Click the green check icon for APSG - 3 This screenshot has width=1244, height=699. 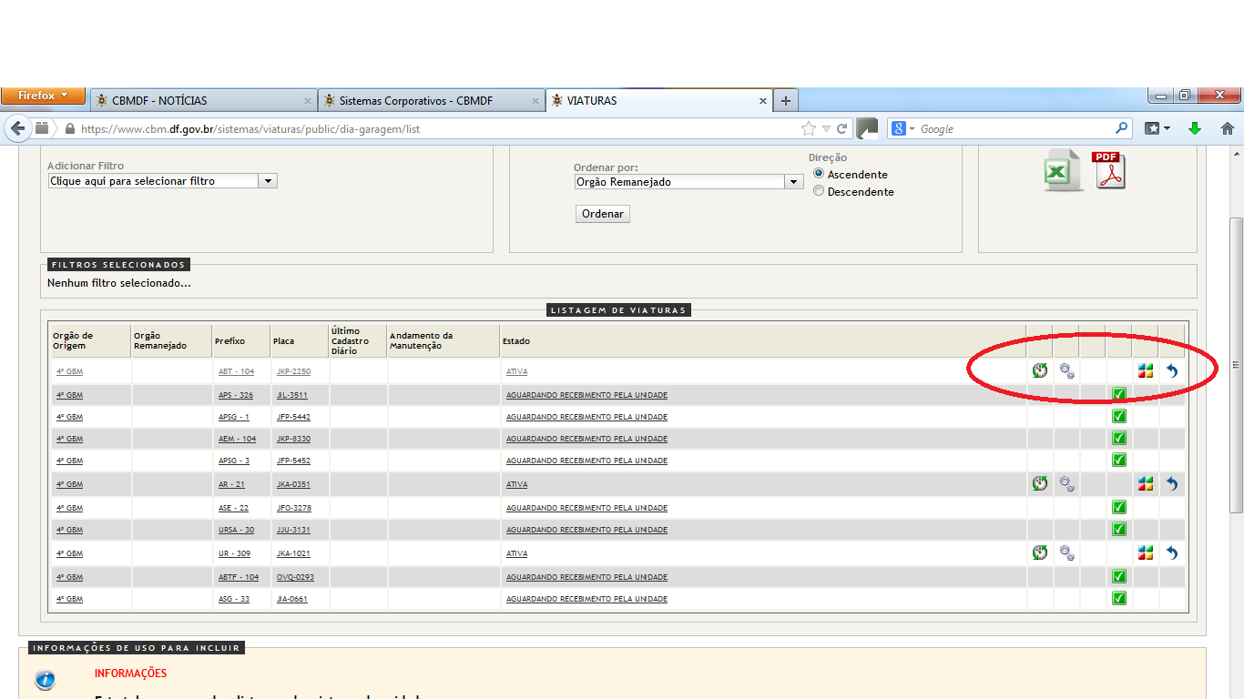coord(1119,460)
